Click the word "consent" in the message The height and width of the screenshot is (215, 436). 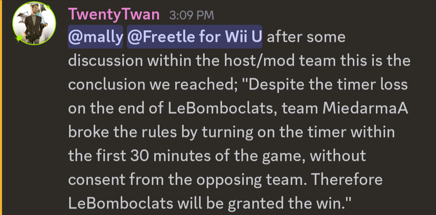pos(97,180)
